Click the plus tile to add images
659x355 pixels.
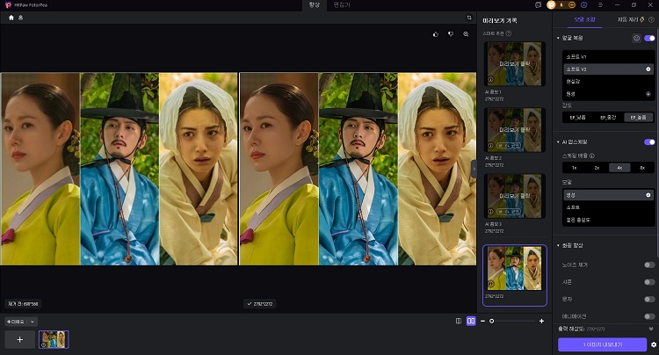[x=19, y=339]
